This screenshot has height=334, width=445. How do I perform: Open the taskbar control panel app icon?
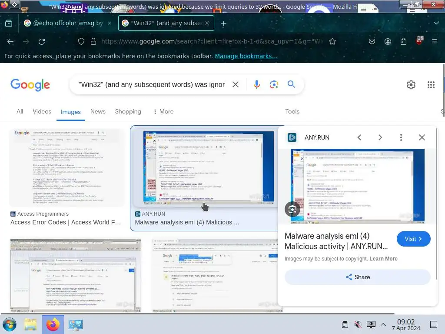[75, 324]
